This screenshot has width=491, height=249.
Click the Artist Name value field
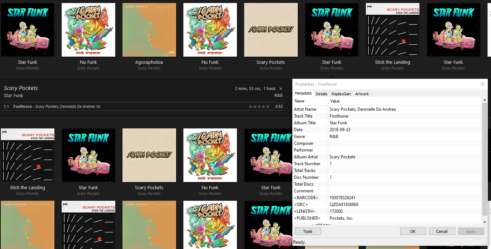coord(405,109)
